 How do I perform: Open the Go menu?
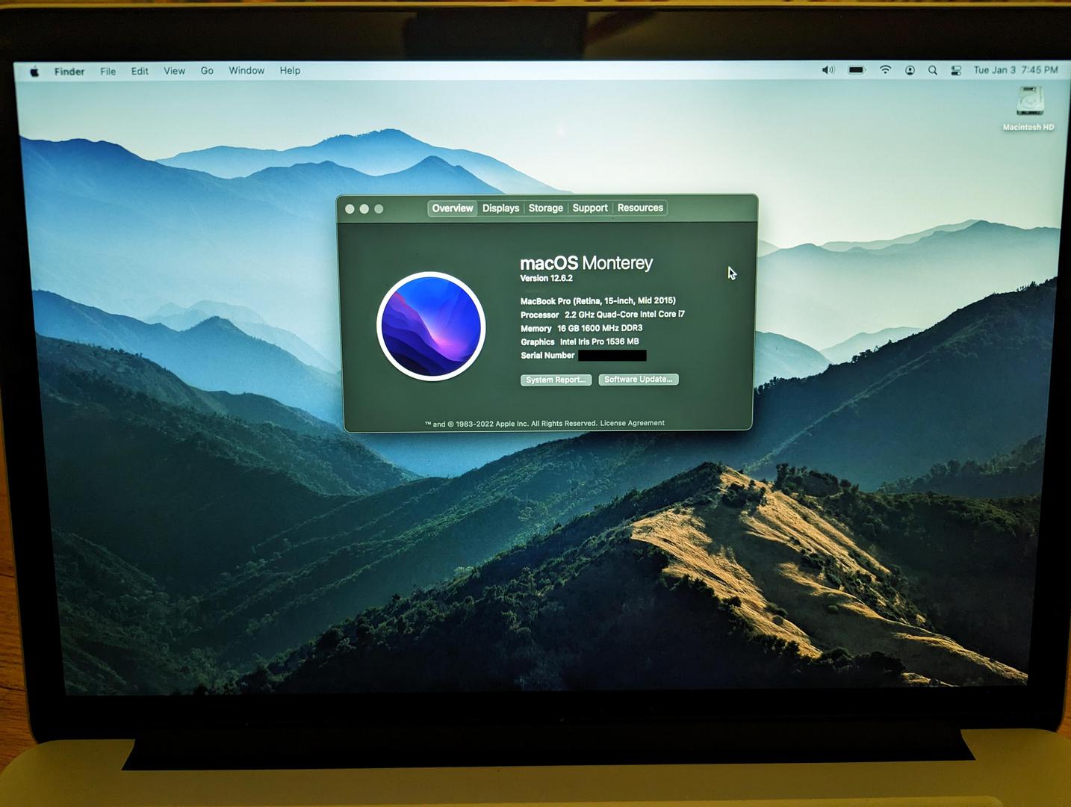[x=207, y=71]
